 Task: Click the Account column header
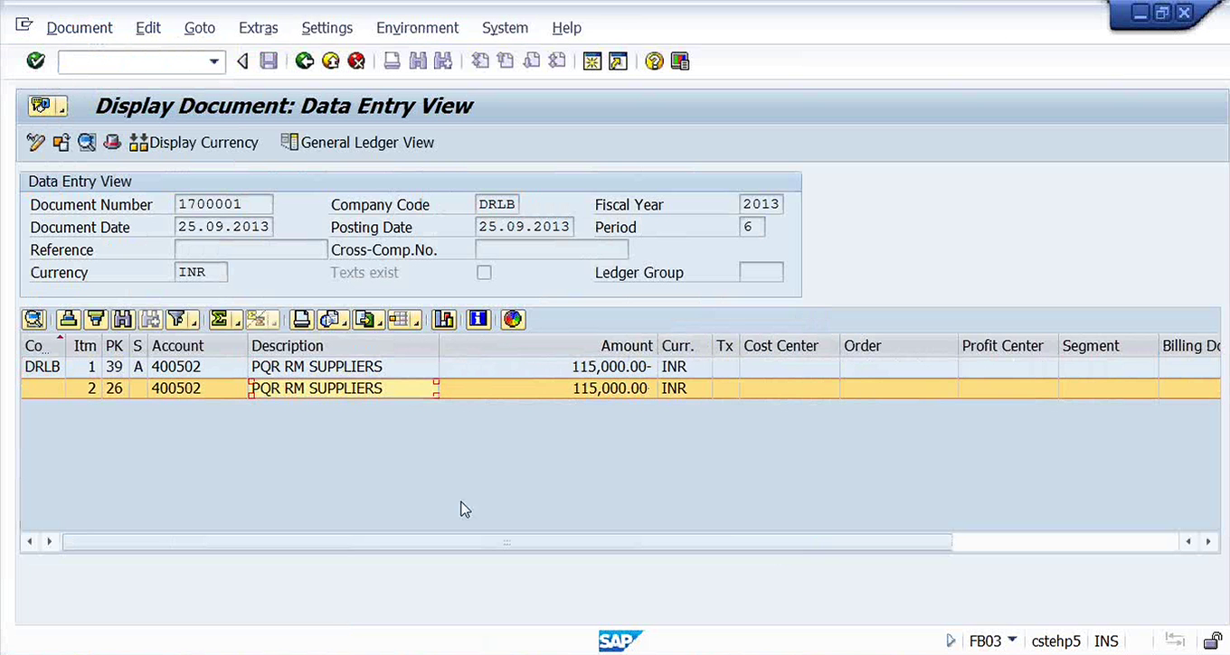198,346
